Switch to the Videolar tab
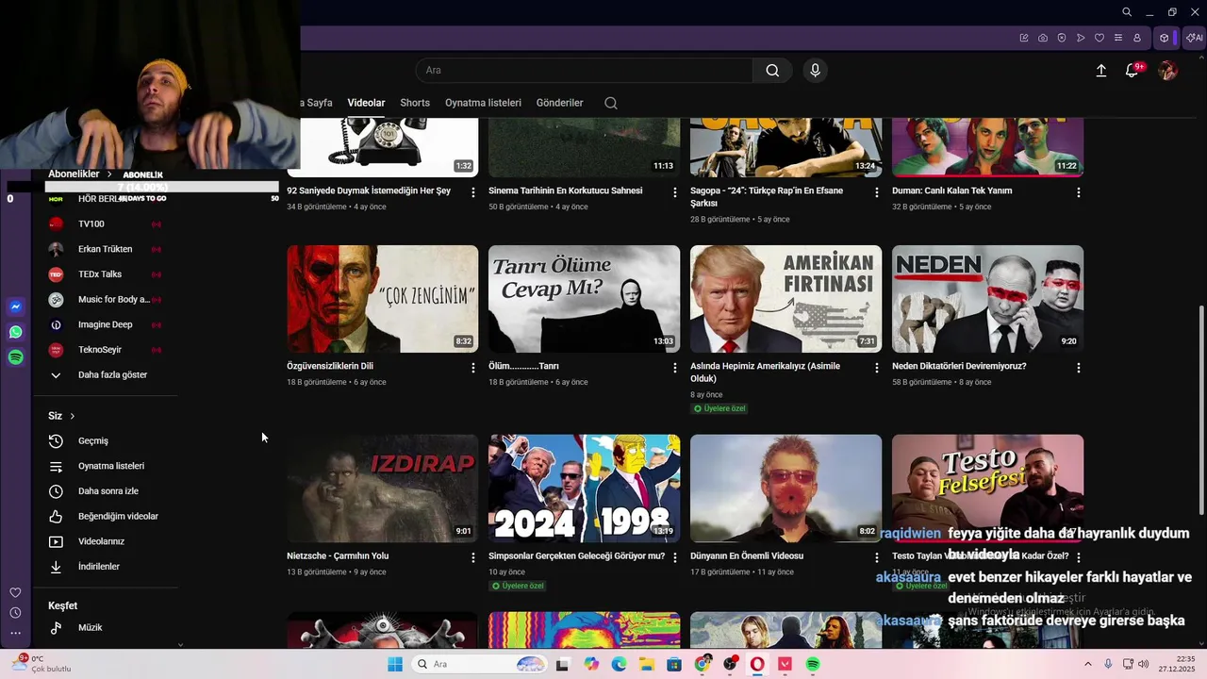The width and height of the screenshot is (1207, 679). point(366,103)
